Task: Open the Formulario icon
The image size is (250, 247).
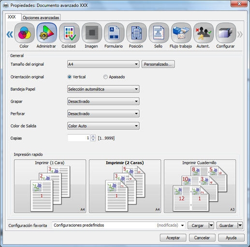Action: (114, 33)
